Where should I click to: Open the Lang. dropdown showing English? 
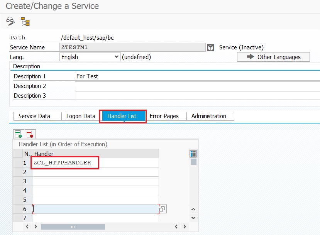click(90, 57)
